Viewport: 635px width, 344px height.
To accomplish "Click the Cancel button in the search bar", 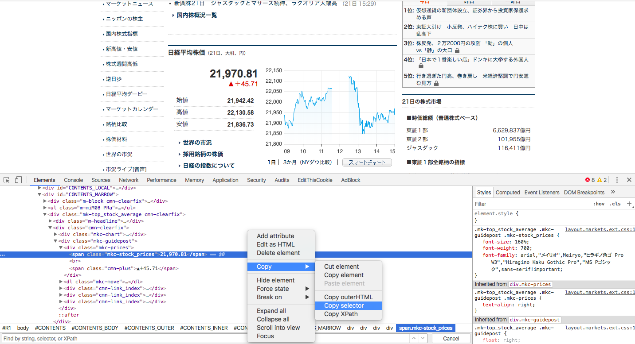I will click(451, 338).
